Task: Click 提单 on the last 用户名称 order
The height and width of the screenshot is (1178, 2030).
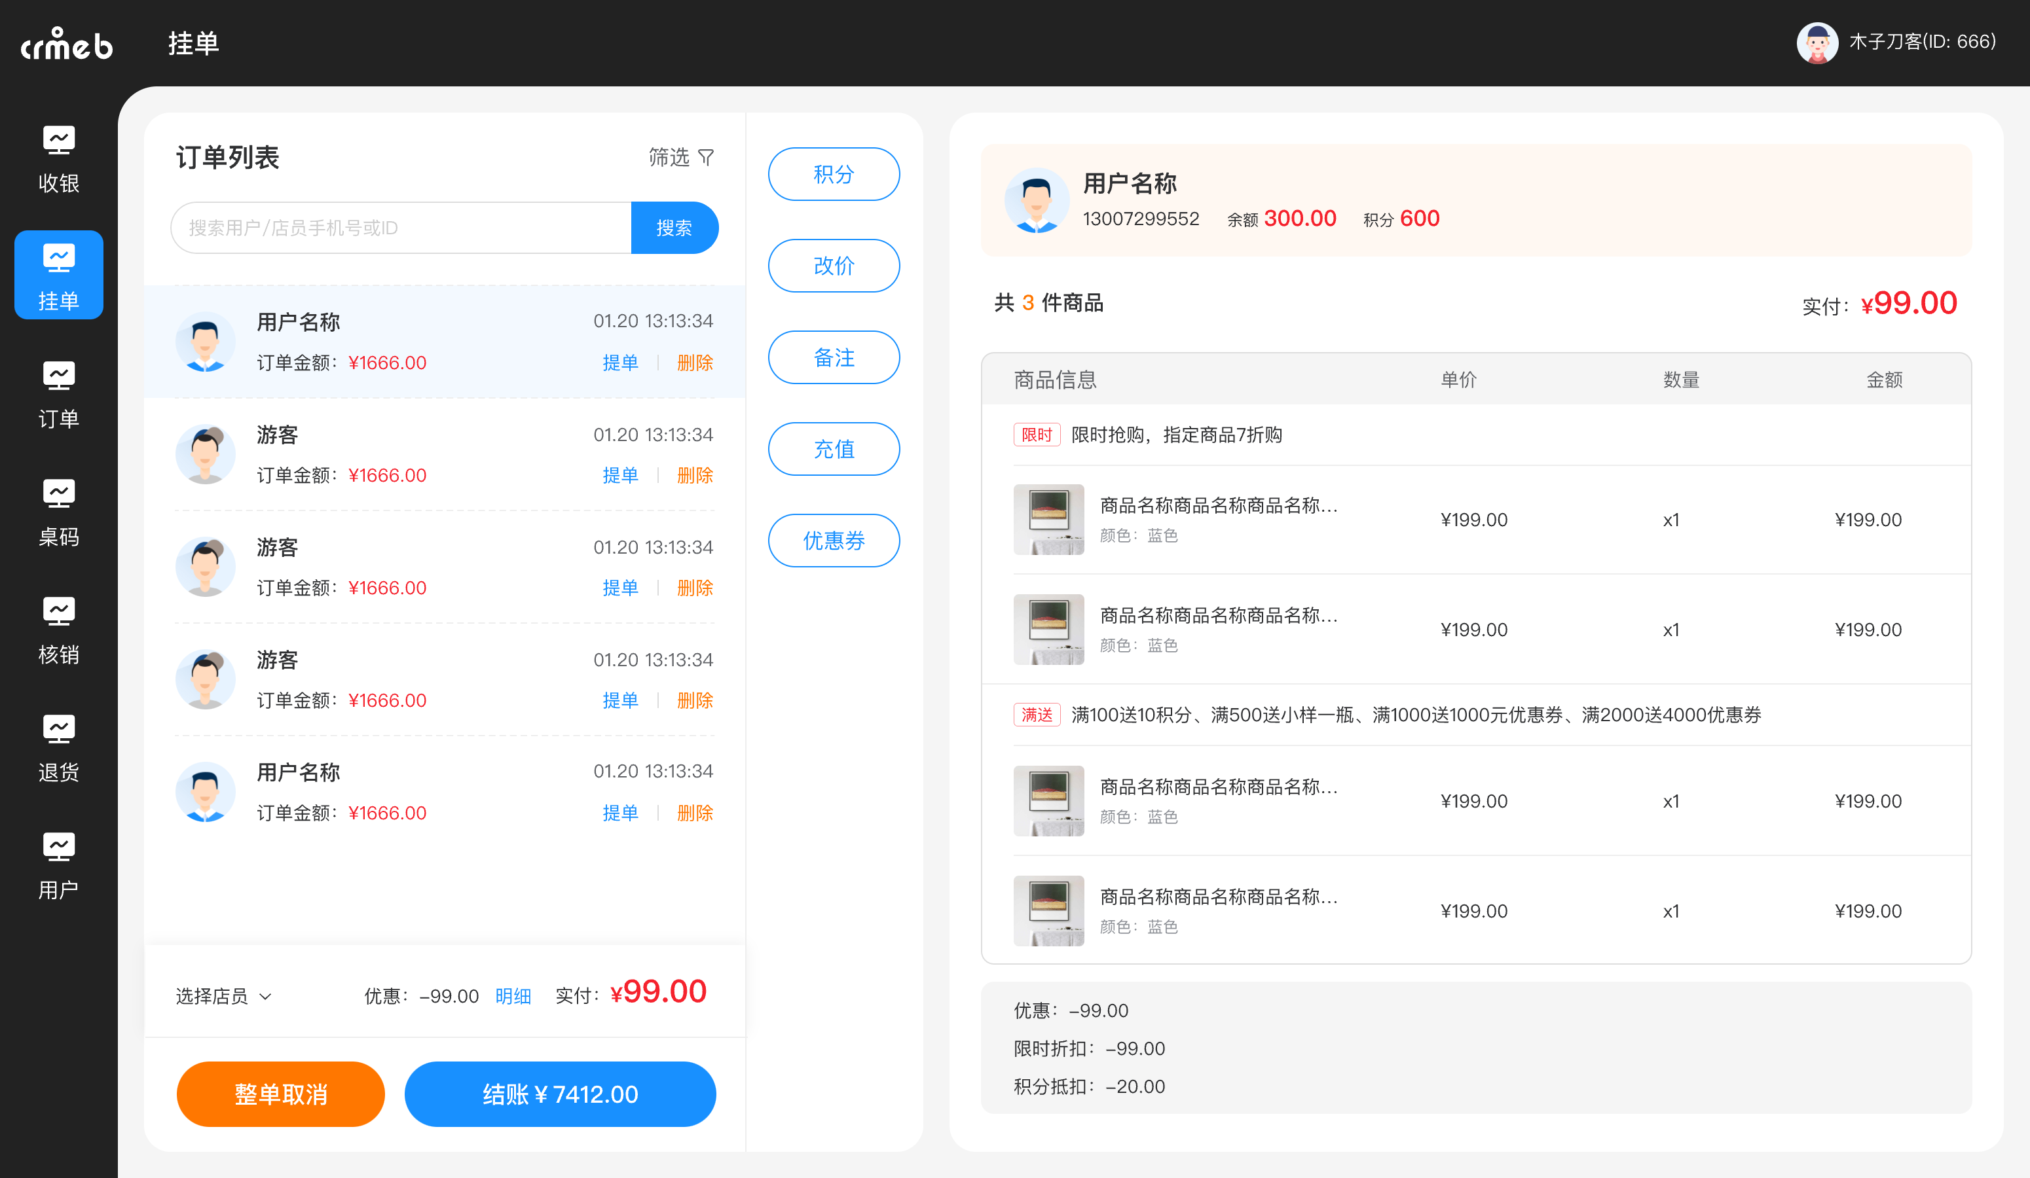Action: [620, 812]
